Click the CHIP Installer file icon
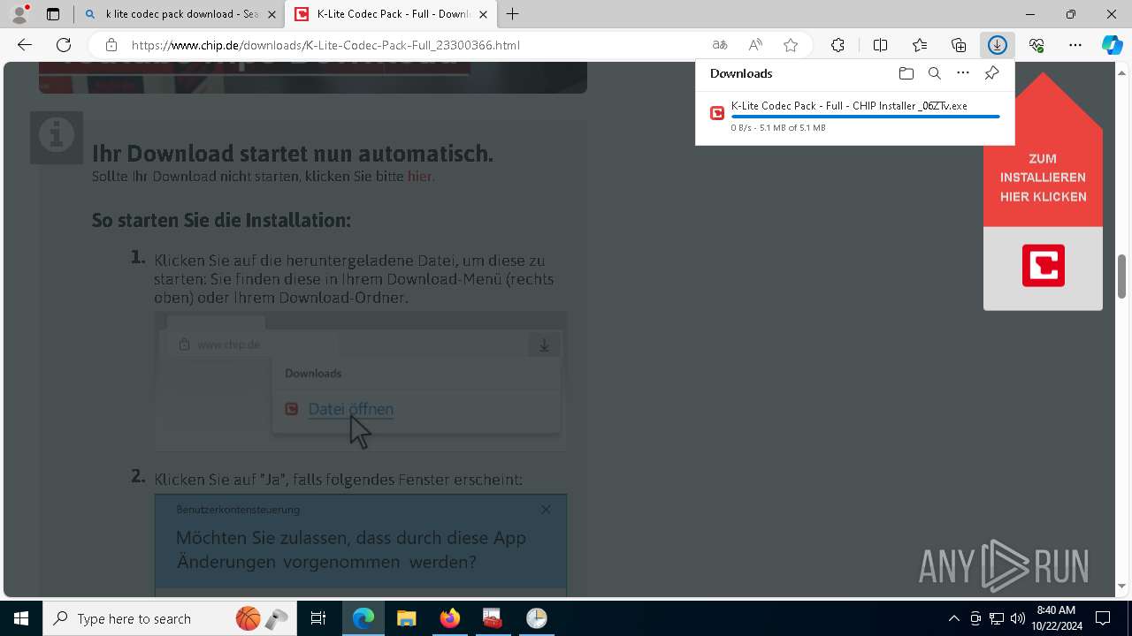 click(x=717, y=113)
